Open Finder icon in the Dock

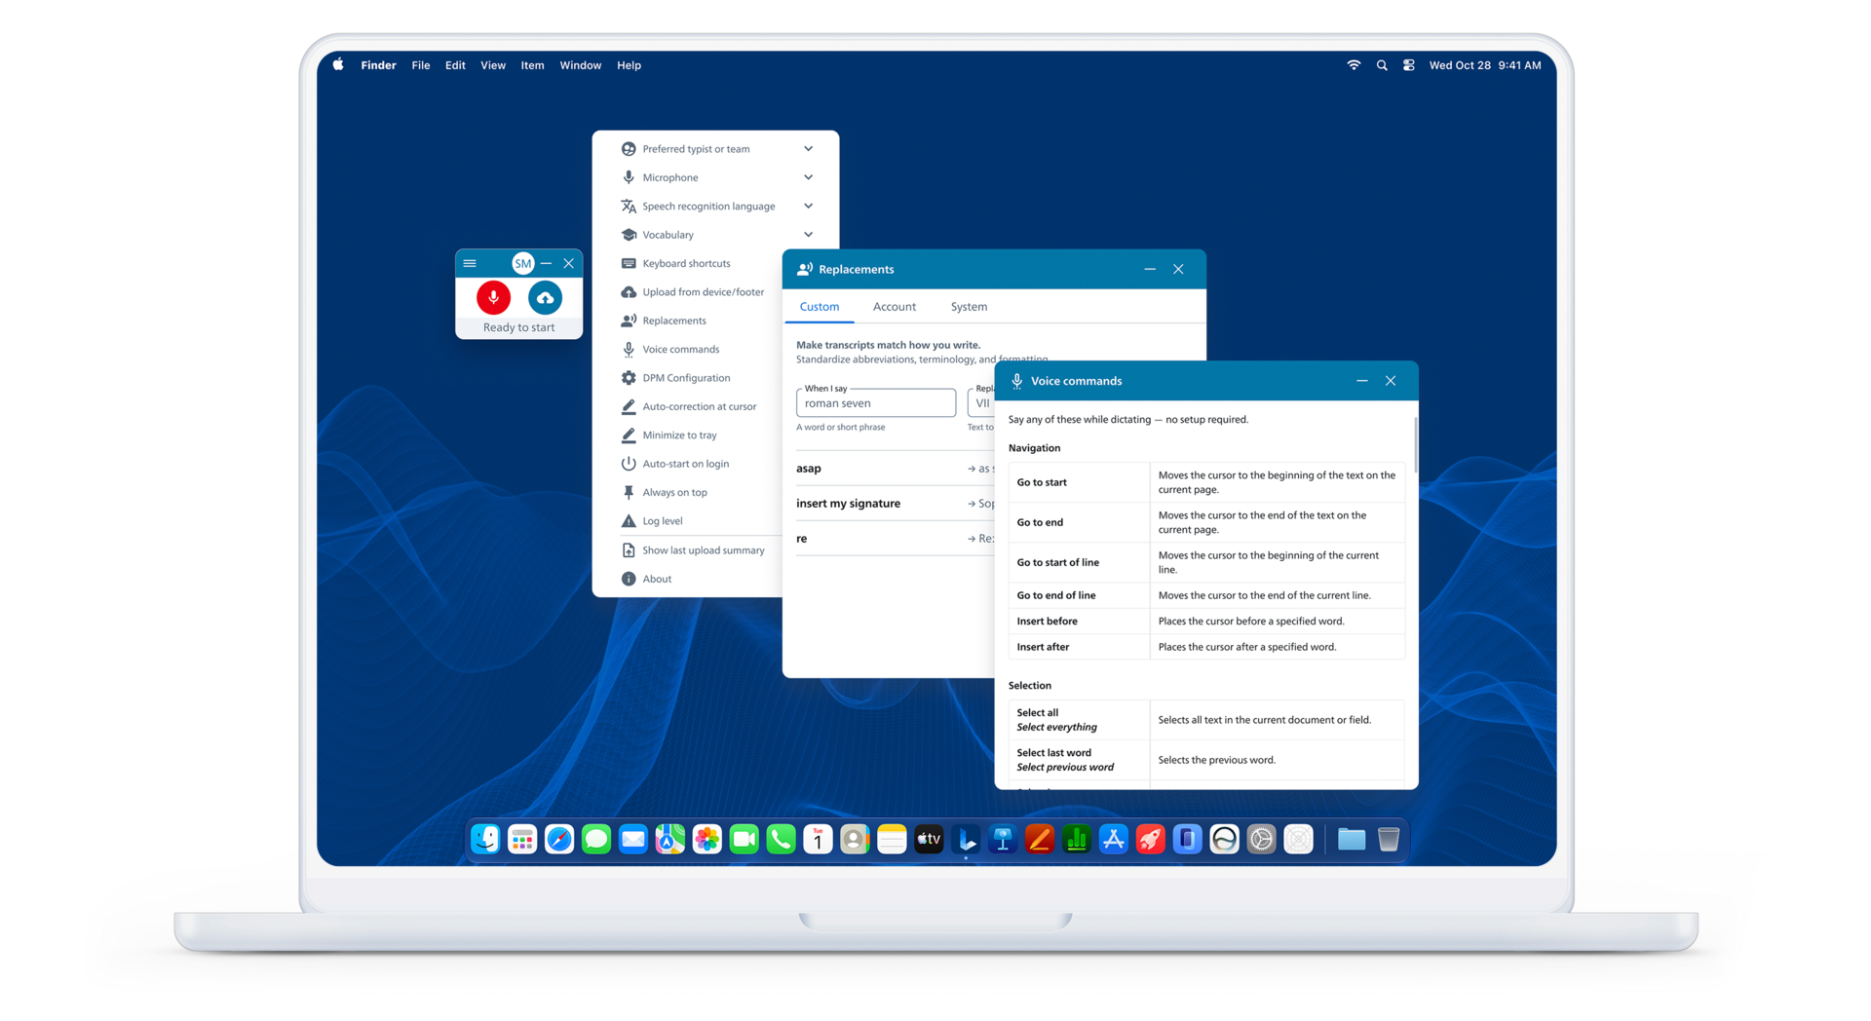pos(485,839)
